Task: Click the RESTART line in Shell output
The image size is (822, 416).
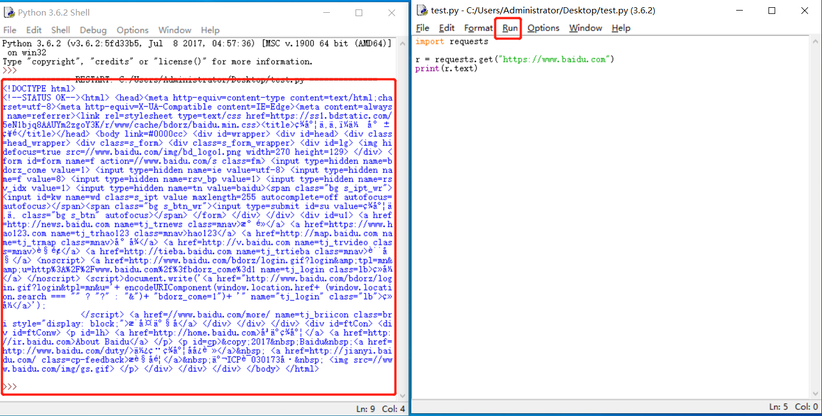Action: pyautogui.click(x=189, y=80)
